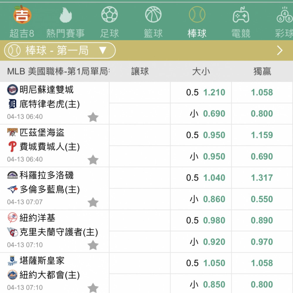Open 明尼蘇達雙城 team name
Viewport: 293px width, 293px height.
47,90
